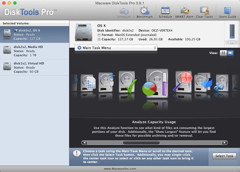240x172 pixels.
Task: Open the www.MacwareInc.com link
Action: pyautogui.click(x=120, y=169)
